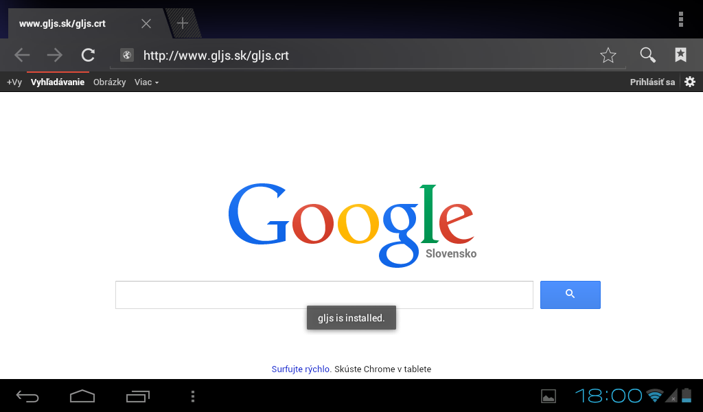Click the Prihlásiť sa sign-in link
Image resolution: width=703 pixels, height=412 pixels.
[x=652, y=82]
